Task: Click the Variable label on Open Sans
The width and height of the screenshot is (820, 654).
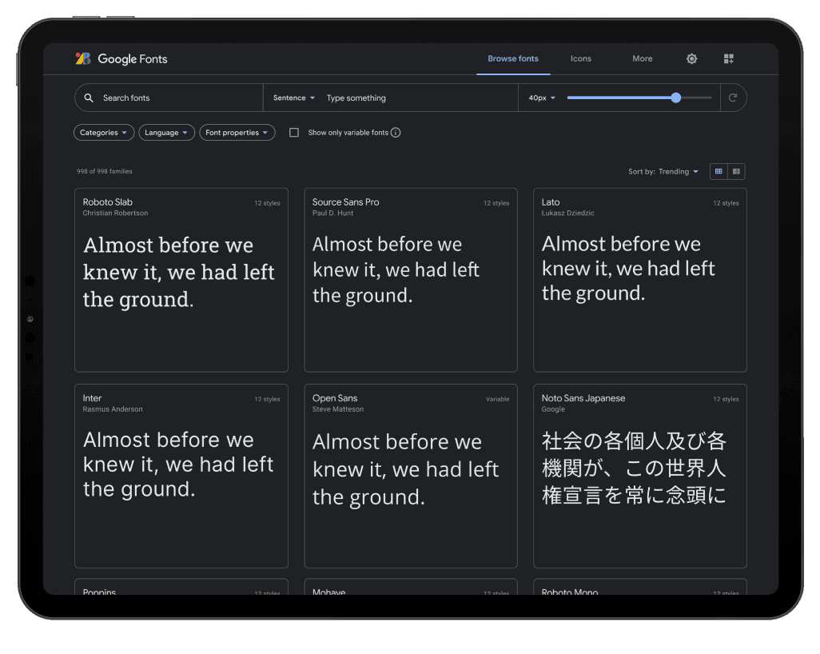Action: pos(497,399)
